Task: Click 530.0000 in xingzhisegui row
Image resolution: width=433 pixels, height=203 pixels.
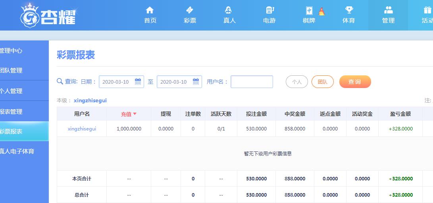Action: pos(256,129)
